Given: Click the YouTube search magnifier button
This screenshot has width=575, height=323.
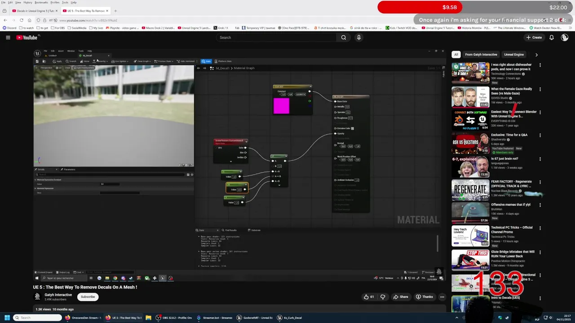Looking at the screenshot, I should pyautogui.click(x=344, y=38).
